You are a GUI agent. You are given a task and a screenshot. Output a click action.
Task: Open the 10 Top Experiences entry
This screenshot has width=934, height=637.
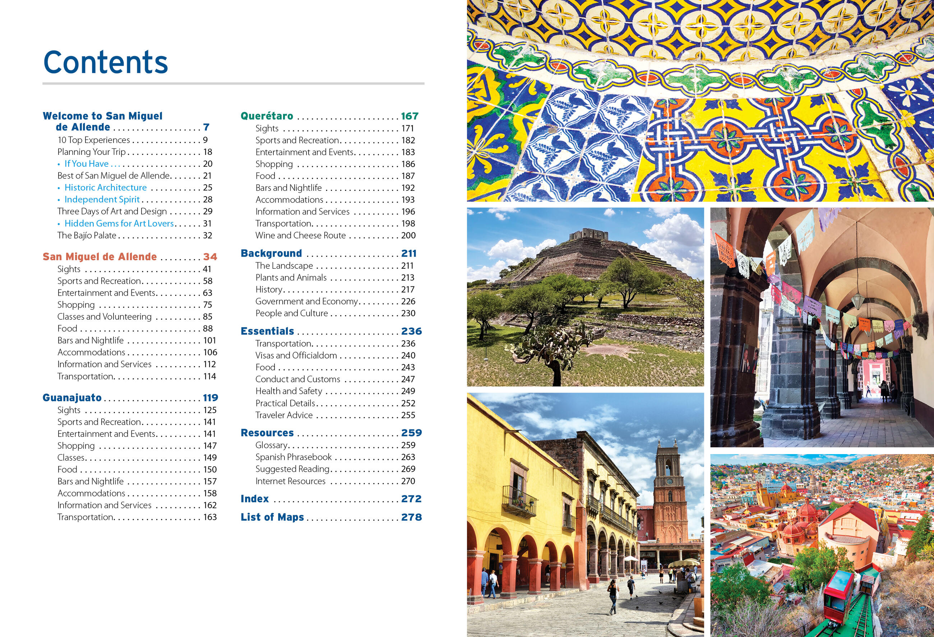[94, 140]
